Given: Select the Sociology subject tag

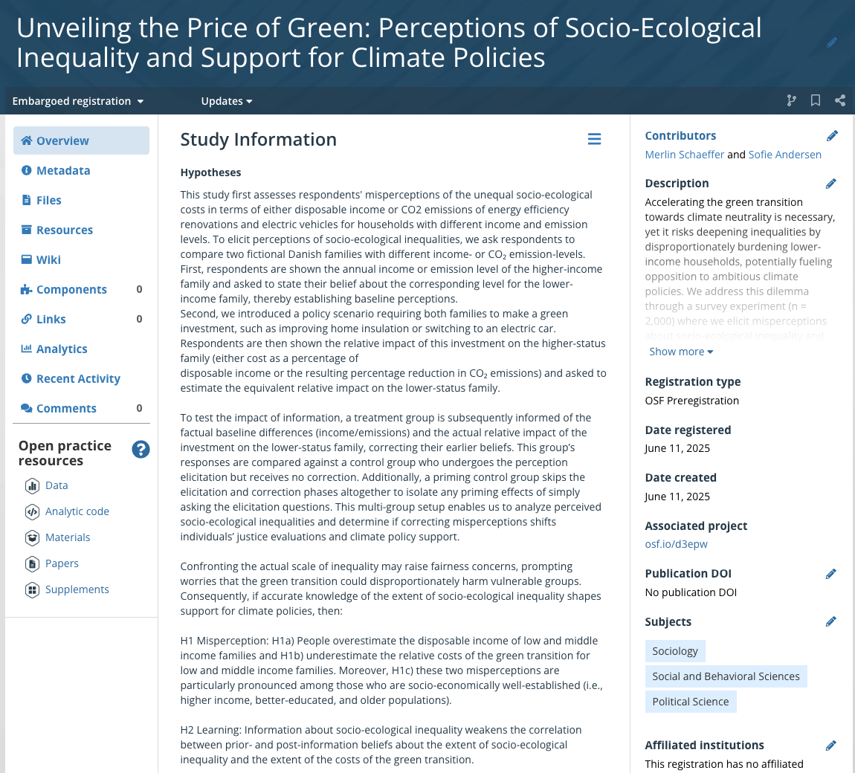Looking at the screenshot, I should click(x=675, y=651).
